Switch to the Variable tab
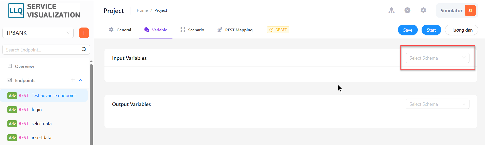This screenshot has height=145, width=485. click(x=156, y=30)
